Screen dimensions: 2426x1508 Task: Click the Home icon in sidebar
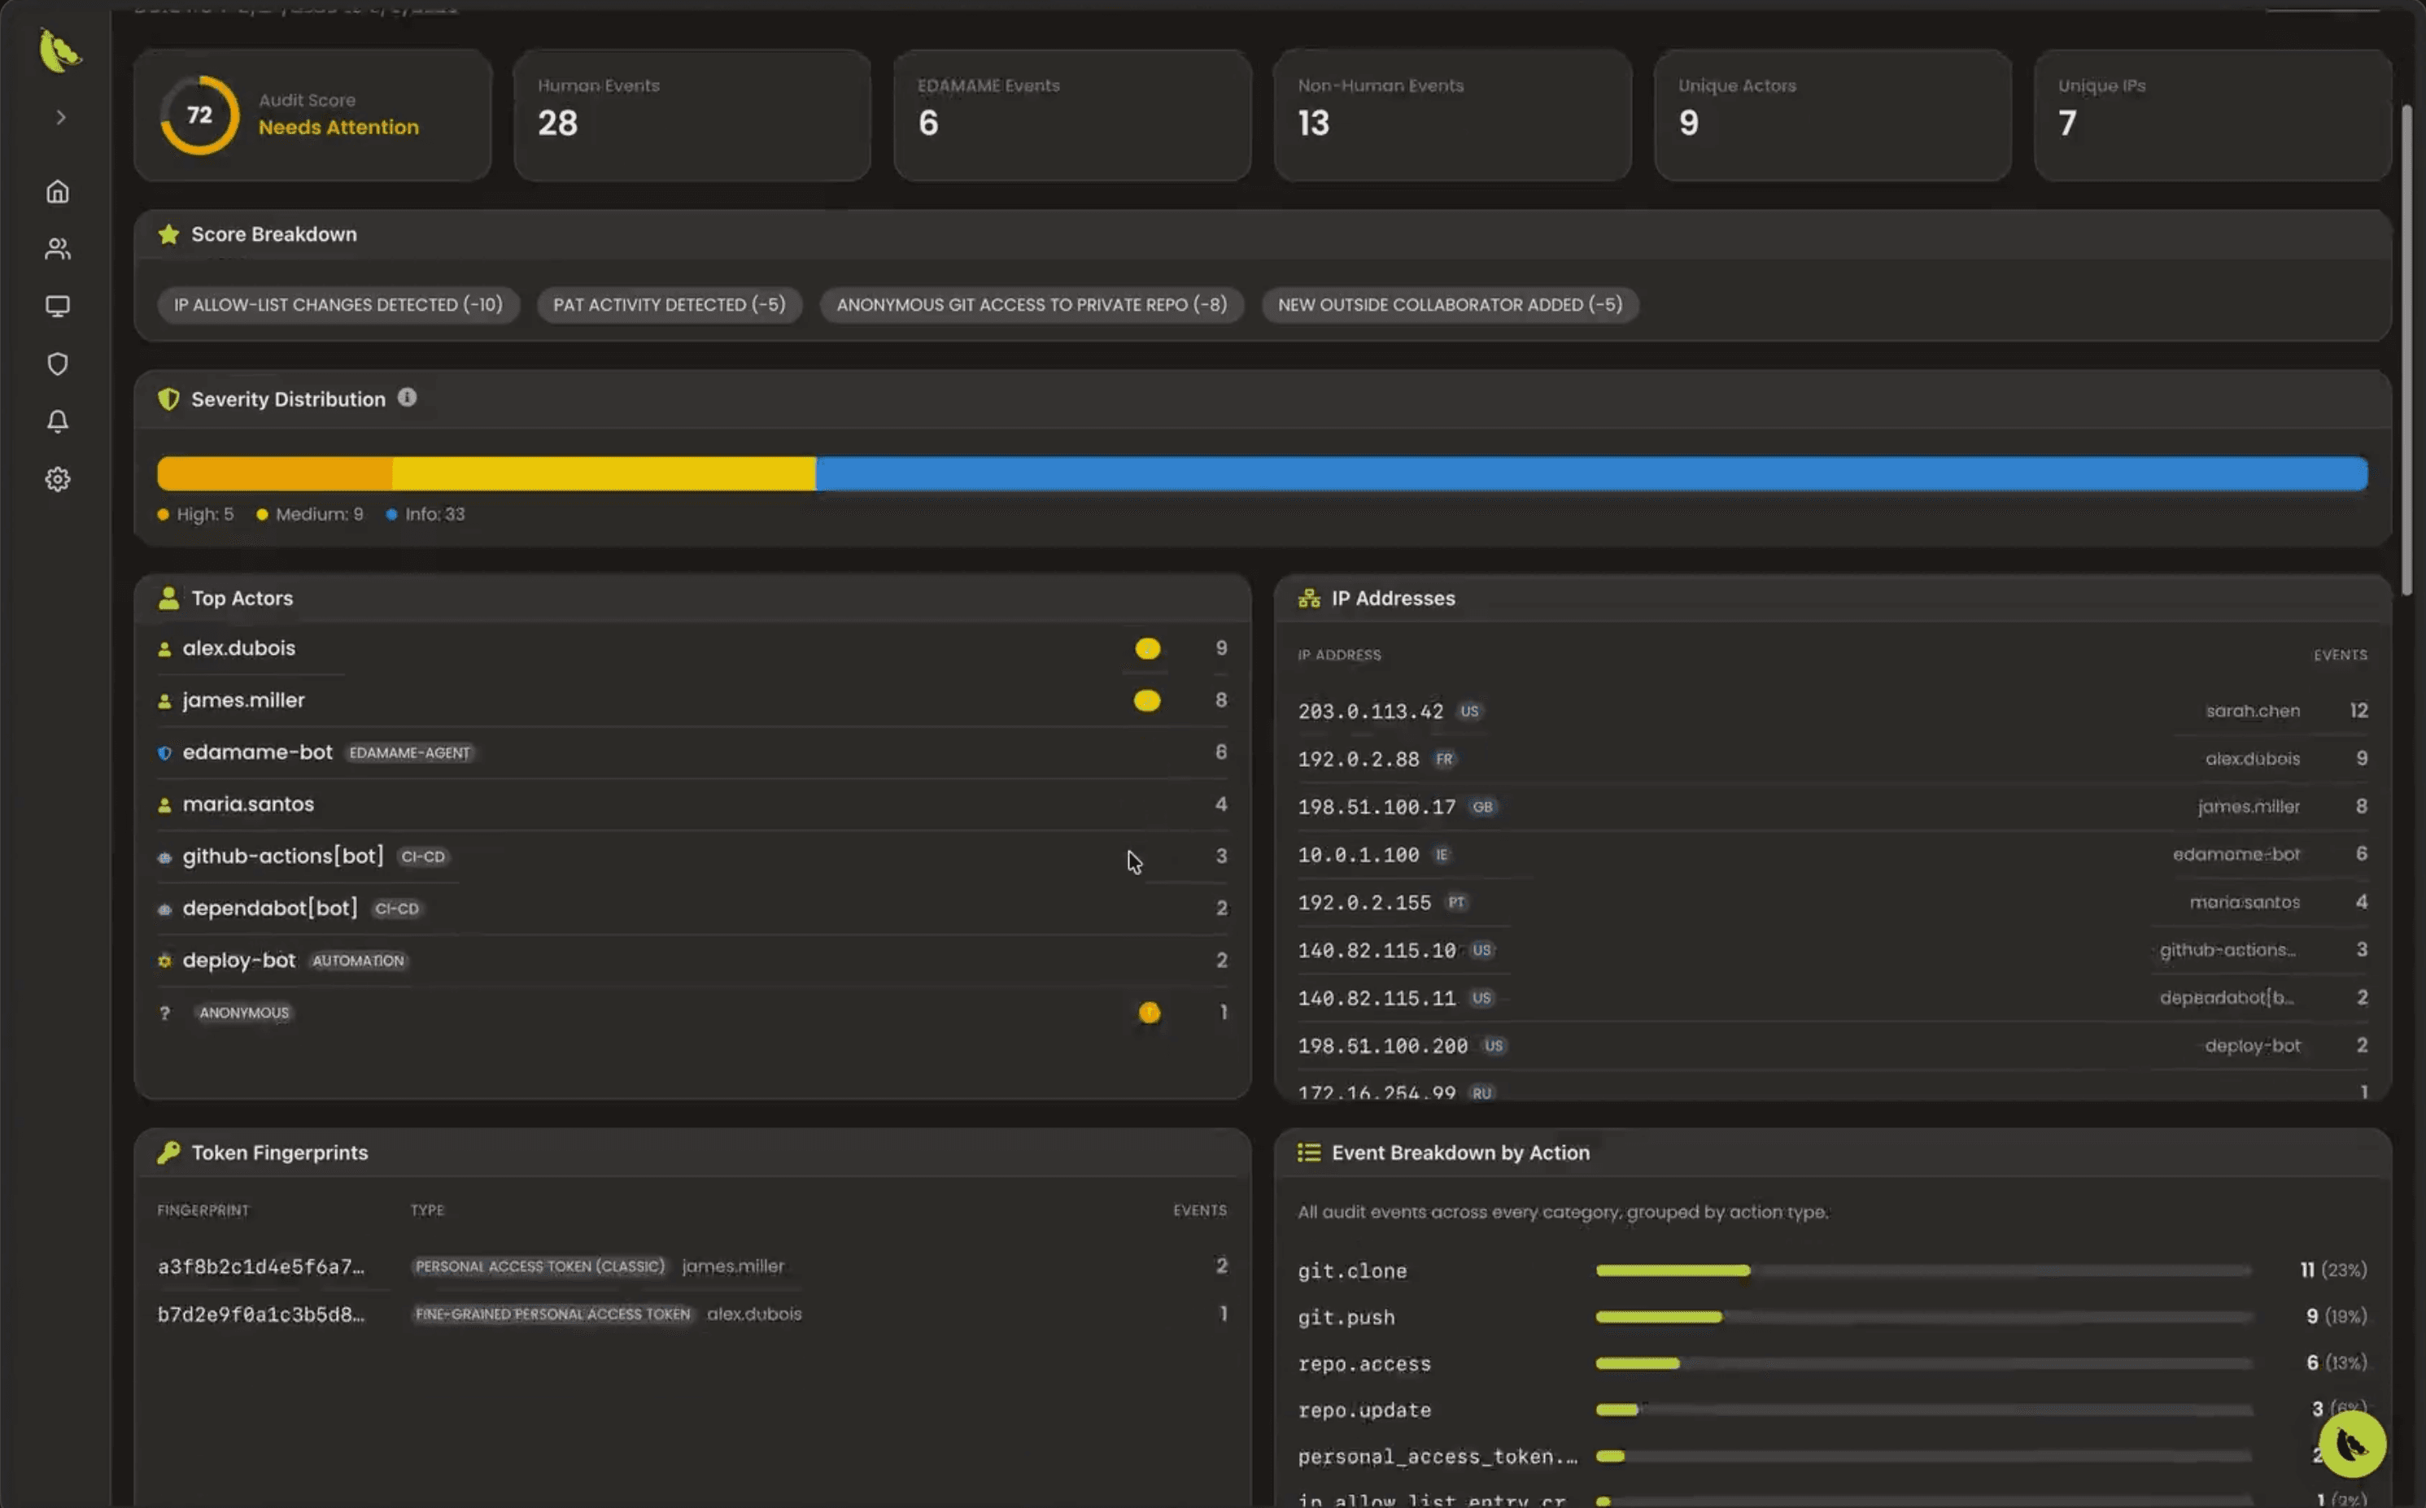click(x=58, y=191)
